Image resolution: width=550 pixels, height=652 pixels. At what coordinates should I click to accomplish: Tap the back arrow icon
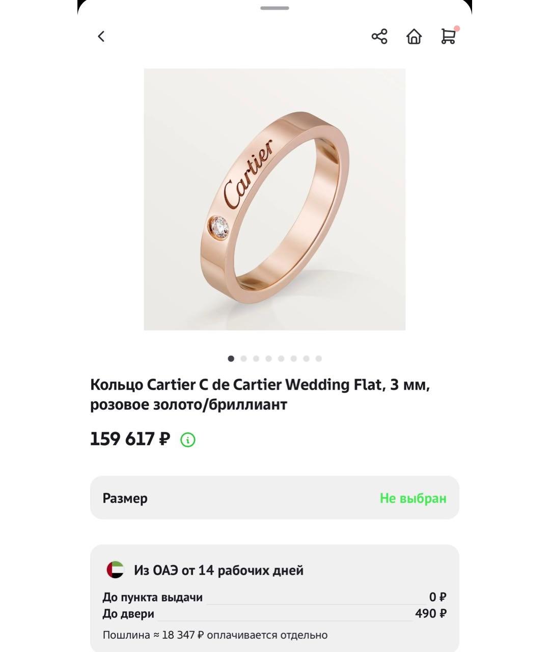(101, 36)
